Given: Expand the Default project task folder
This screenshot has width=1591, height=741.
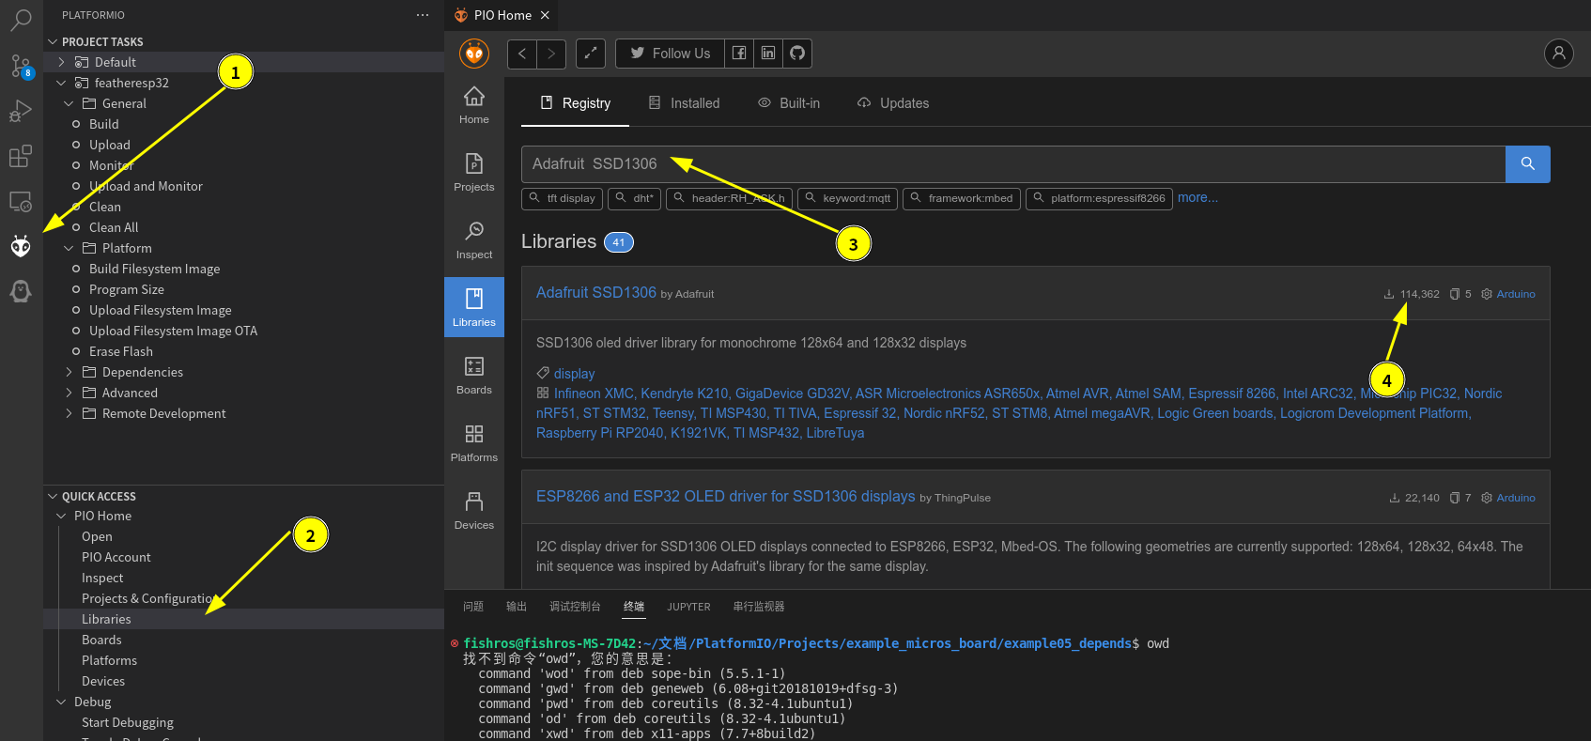Looking at the screenshot, I should (61, 62).
